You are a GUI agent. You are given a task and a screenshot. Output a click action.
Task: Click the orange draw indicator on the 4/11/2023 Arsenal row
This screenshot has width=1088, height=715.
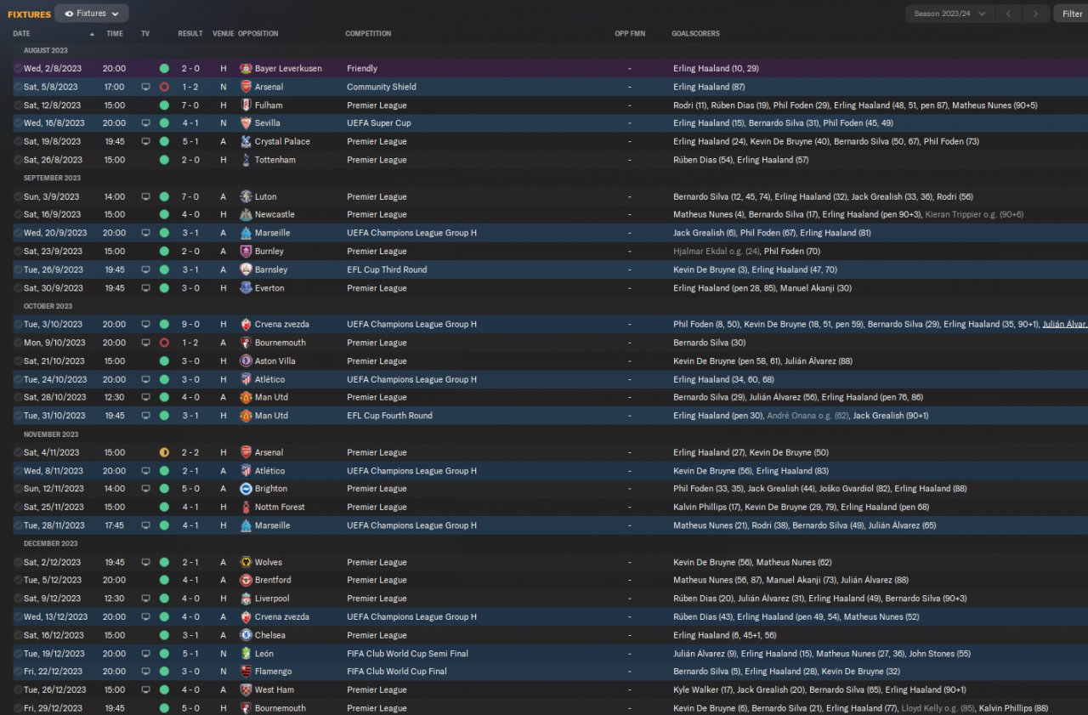point(164,453)
